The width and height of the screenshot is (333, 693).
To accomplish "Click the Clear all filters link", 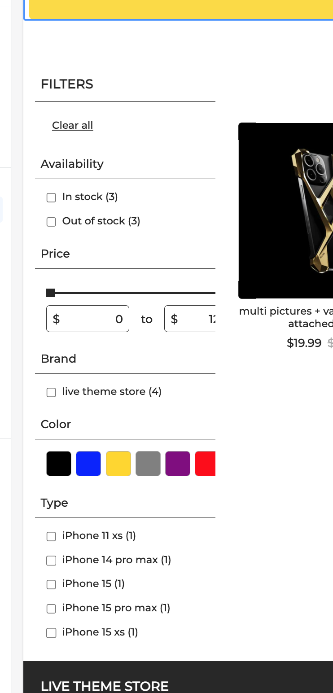I will click(72, 125).
